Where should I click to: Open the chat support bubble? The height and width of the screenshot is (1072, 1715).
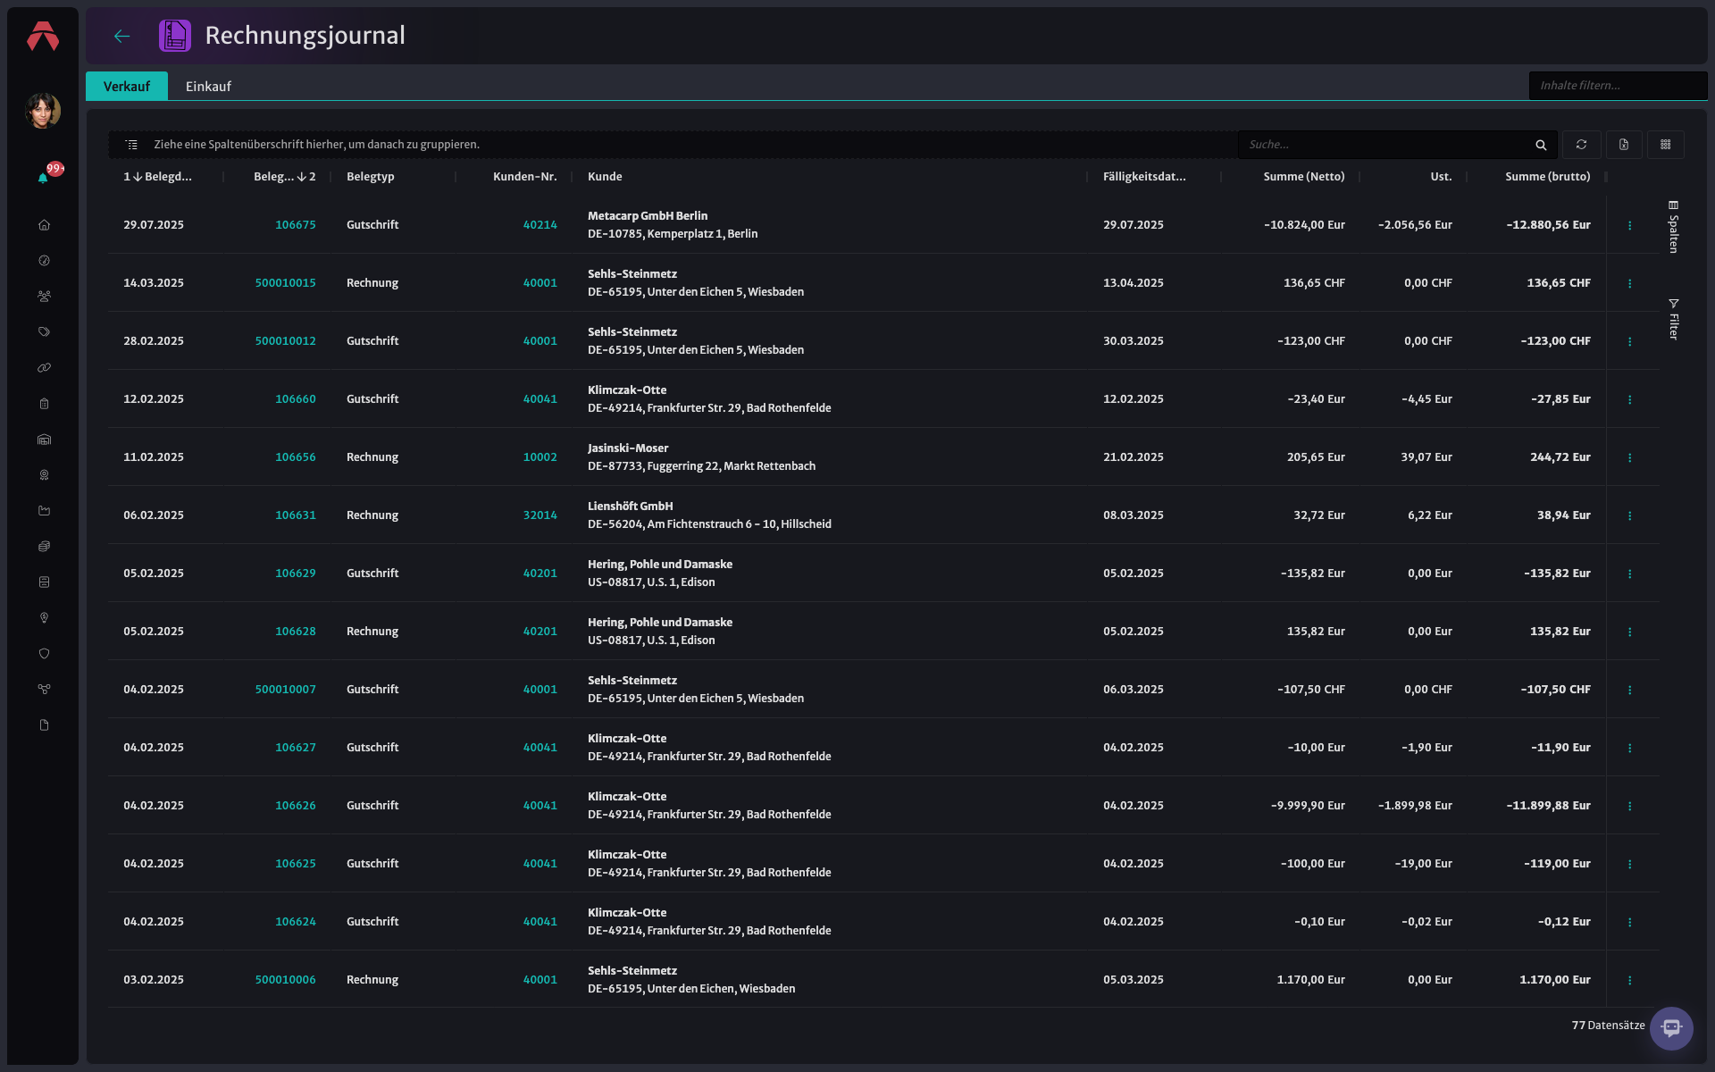pos(1671,1028)
